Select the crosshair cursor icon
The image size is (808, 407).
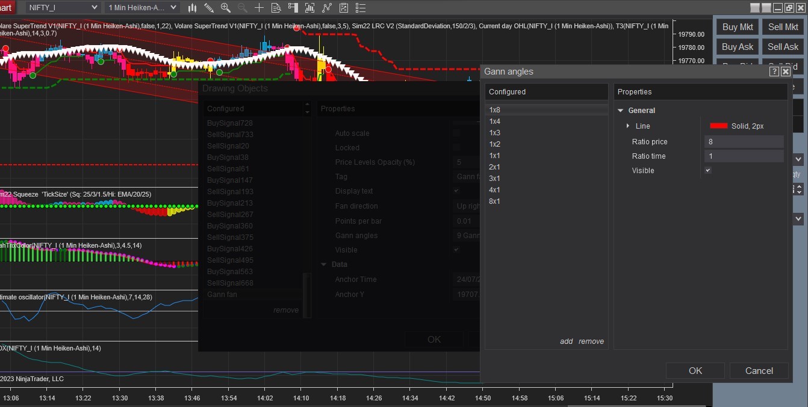pos(259,8)
